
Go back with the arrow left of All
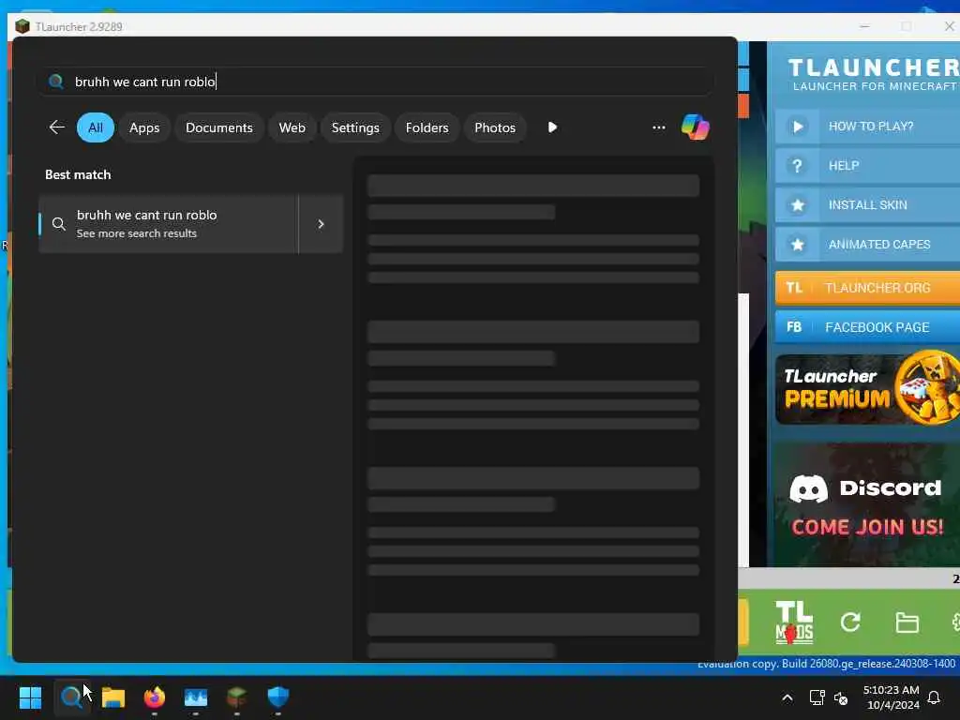pyautogui.click(x=56, y=127)
